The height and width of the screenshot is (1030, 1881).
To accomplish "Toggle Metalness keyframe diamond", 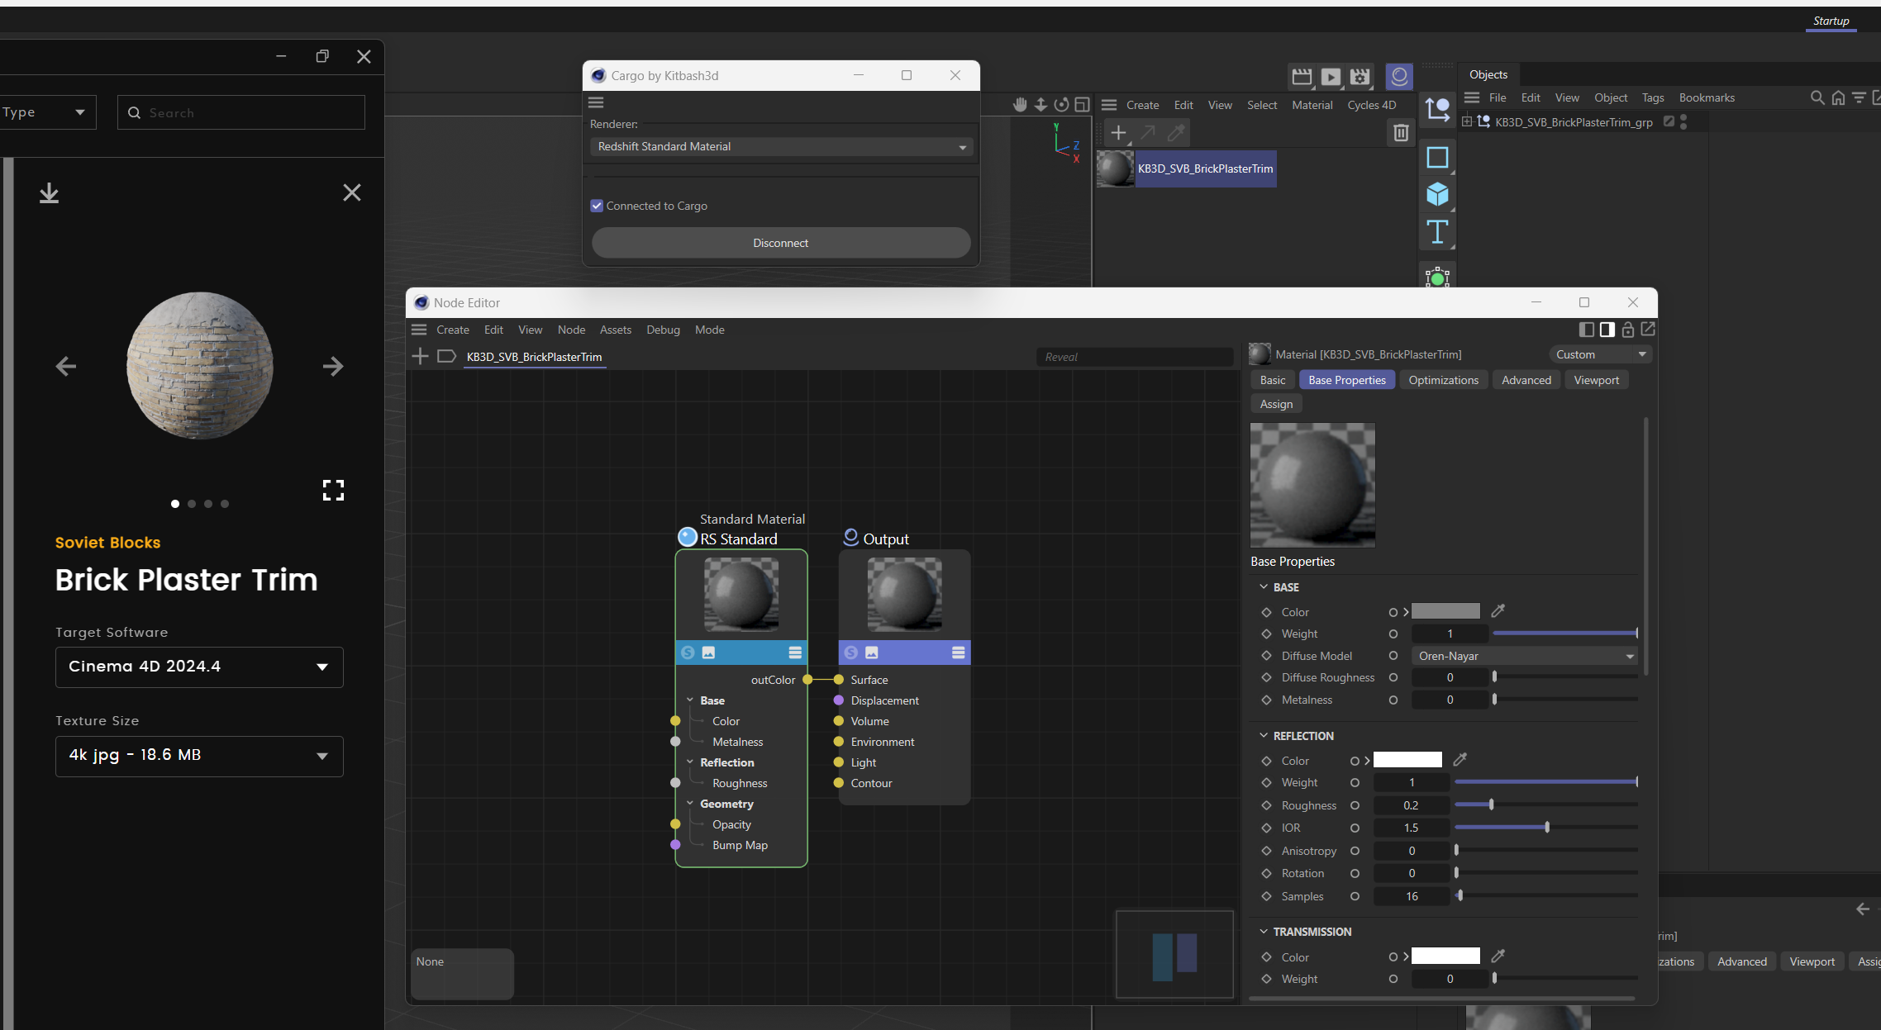I will click(1266, 700).
